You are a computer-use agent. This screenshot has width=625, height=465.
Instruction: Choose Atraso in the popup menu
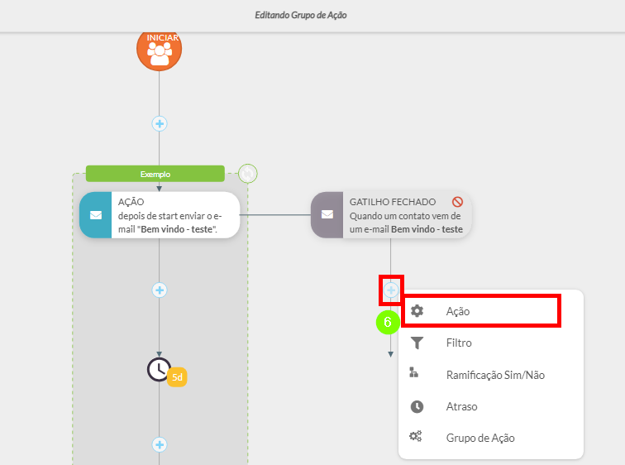pos(461,406)
